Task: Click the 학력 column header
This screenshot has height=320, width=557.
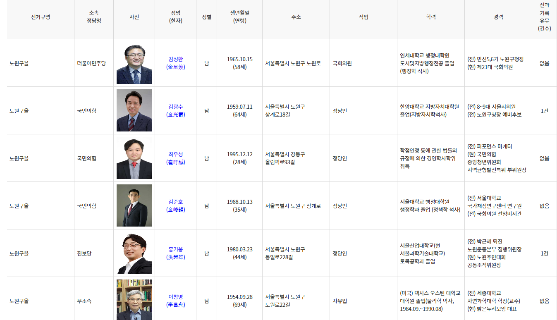Action: coord(431,17)
